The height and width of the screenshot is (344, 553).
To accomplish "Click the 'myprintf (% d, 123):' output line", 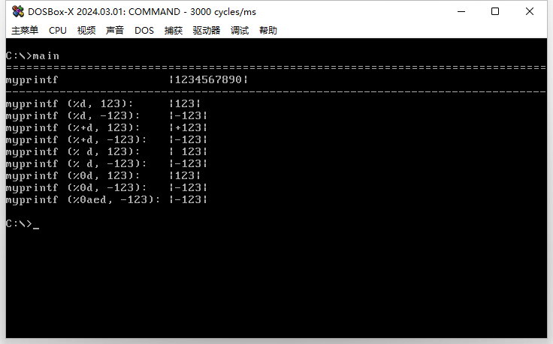I will [107, 151].
